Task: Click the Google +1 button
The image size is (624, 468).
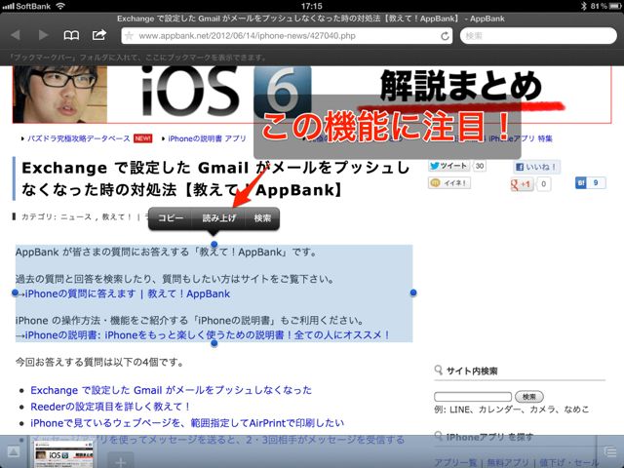Action: click(522, 184)
